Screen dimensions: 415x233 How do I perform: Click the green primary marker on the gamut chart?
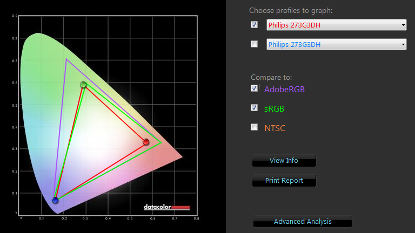pyautogui.click(x=83, y=85)
